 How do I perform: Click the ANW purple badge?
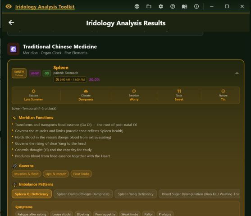coord(35,74)
